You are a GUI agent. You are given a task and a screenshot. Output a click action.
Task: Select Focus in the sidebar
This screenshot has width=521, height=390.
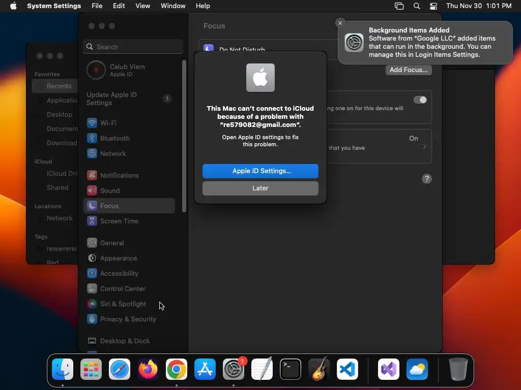point(129,206)
